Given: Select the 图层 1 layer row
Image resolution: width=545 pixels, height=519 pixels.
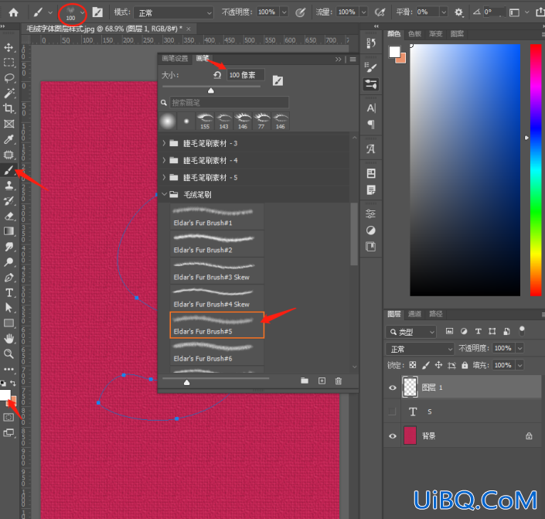Looking at the screenshot, I should [x=462, y=388].
